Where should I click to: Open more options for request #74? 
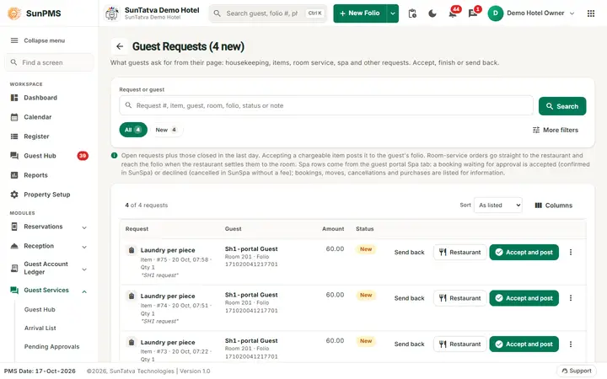click(570, 298)
